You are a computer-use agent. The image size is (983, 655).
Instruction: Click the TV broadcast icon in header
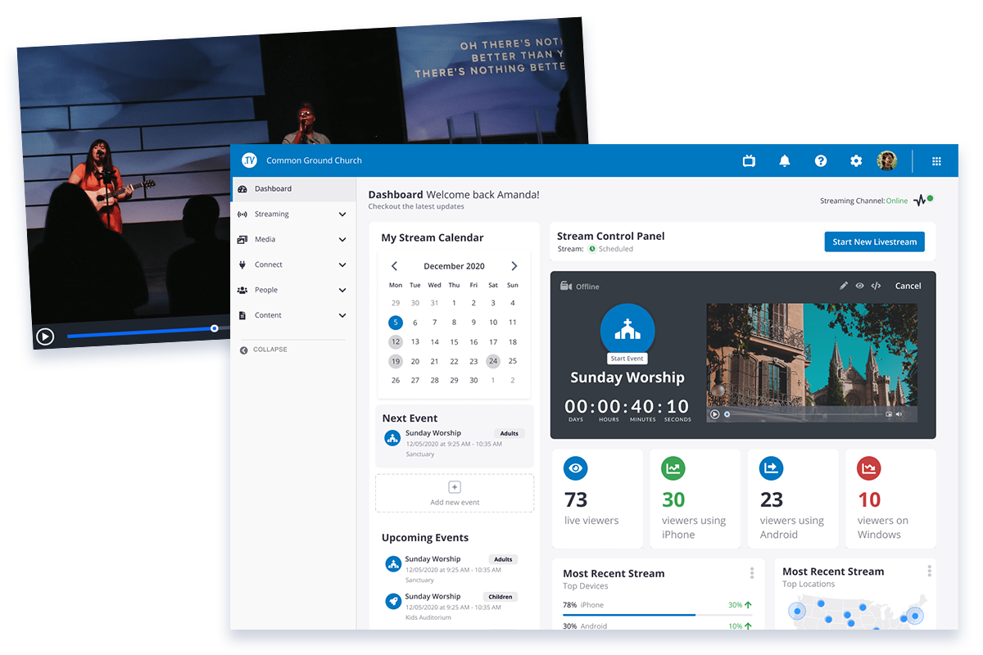point(749,161)
